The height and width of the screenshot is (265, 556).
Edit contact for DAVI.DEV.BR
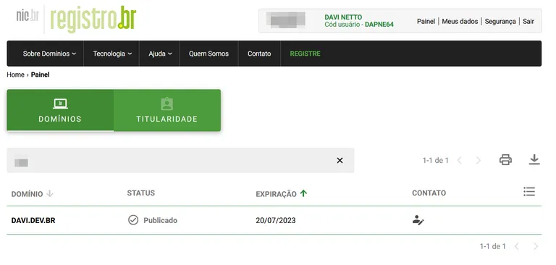click(418, 220)
